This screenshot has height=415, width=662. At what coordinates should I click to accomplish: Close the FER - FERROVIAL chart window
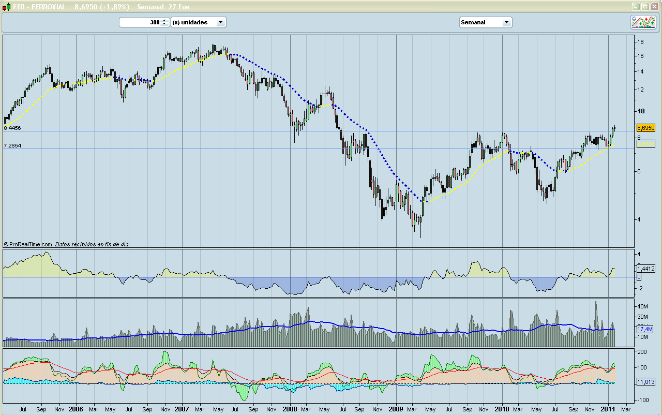tap(654, 7)
